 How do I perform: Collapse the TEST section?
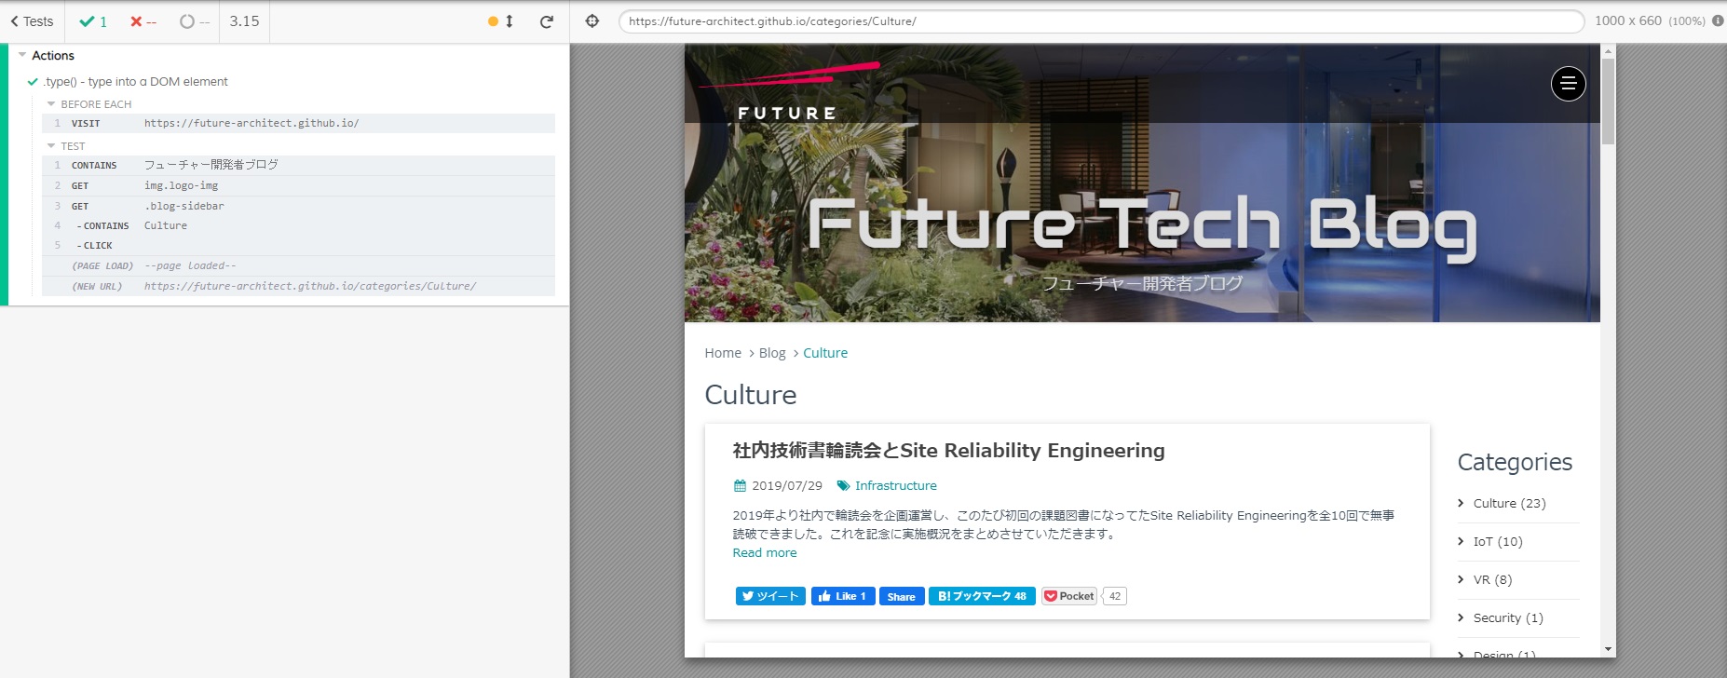click(51, 146)
